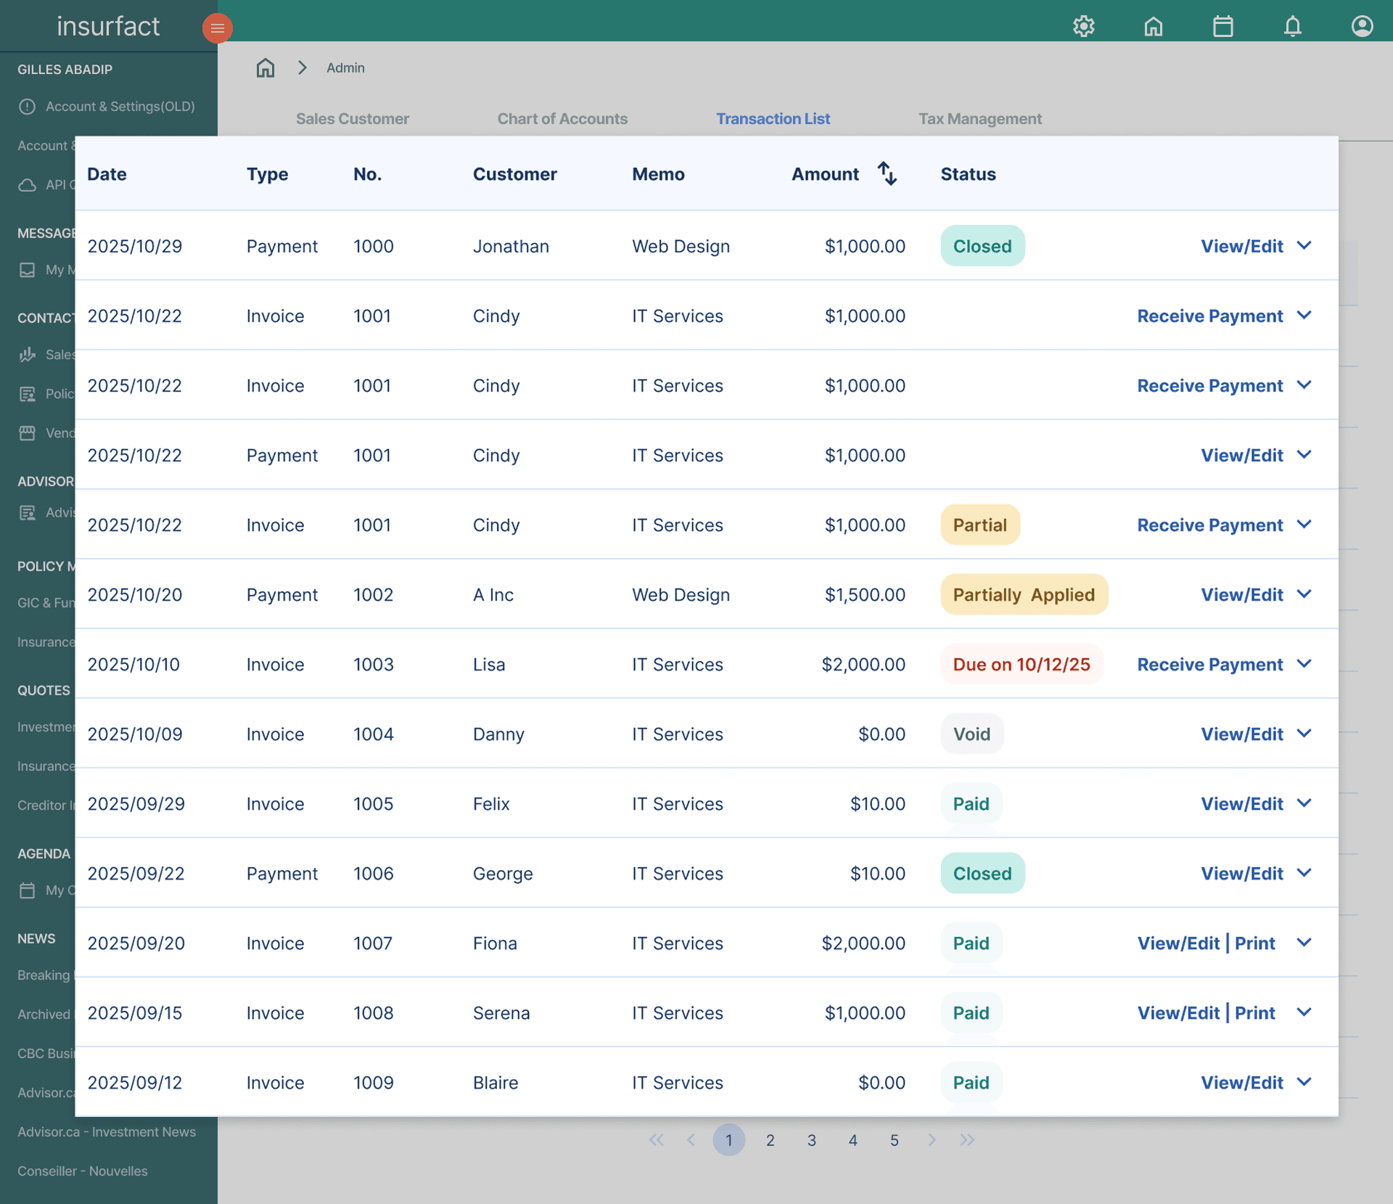The height and width of the screenshot is (1204, 1393).
Task: Open the settings gear icon
Action: pos(1083,27)
